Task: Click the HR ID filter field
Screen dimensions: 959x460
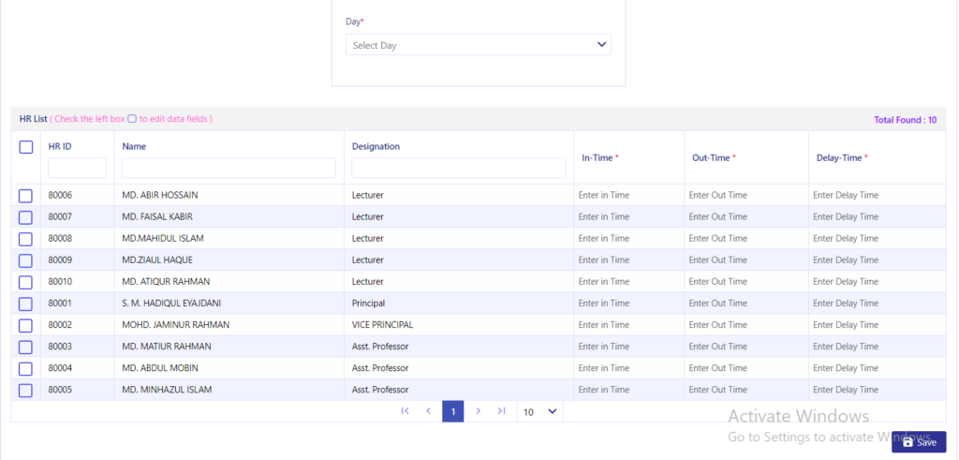Action: [77, 169]
